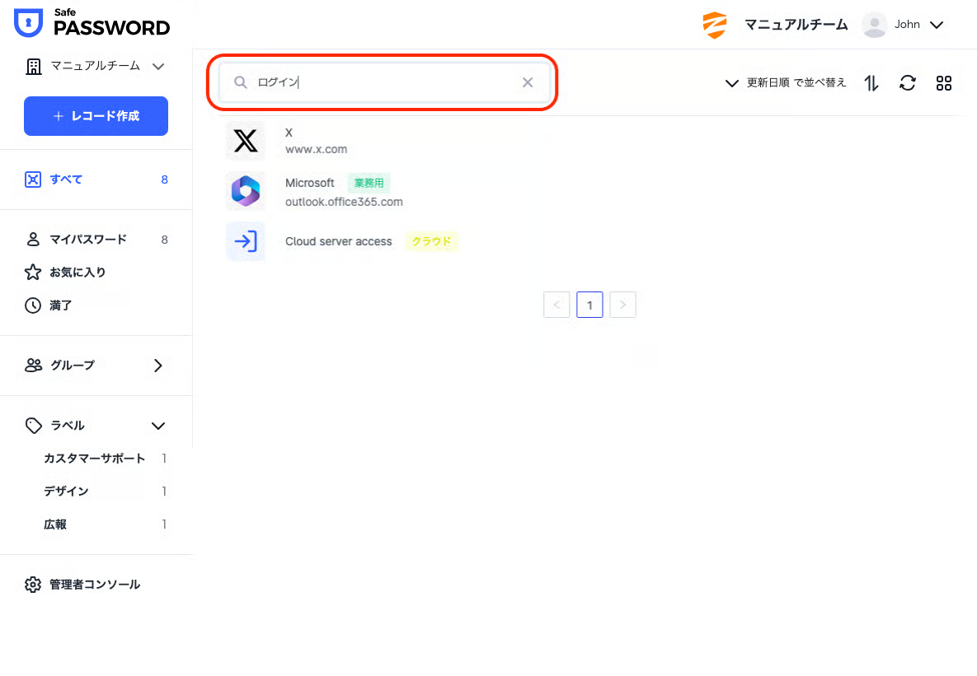Select すべて in the sidebar
The image size is (977, 676).
[66, 179]
